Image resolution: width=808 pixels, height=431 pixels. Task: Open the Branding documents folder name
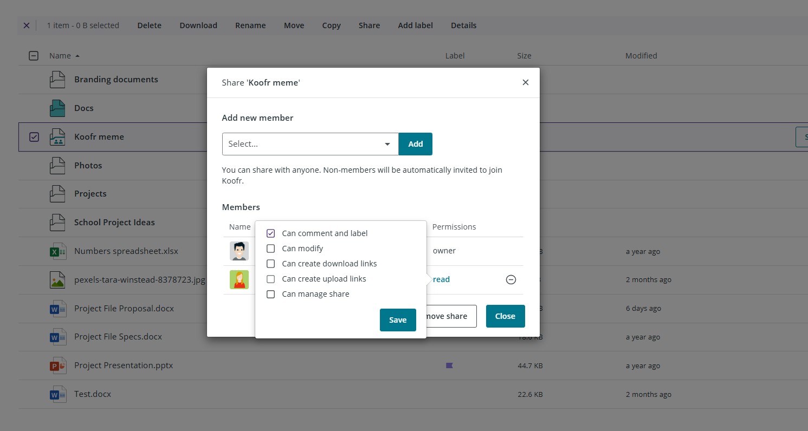click(116, 80)
